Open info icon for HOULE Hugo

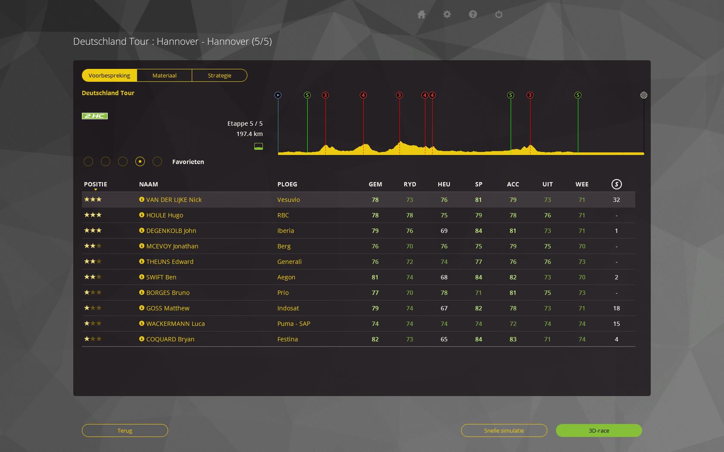(141, 215)
